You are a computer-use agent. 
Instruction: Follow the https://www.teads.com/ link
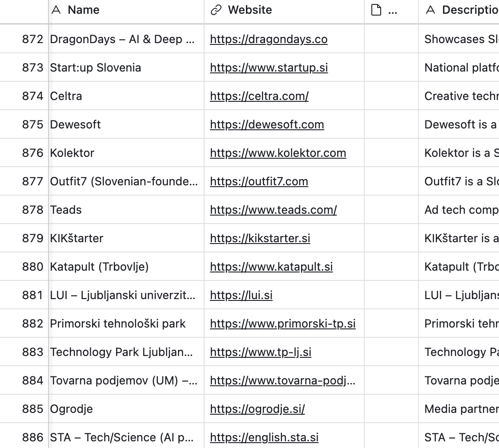[274, 210]
